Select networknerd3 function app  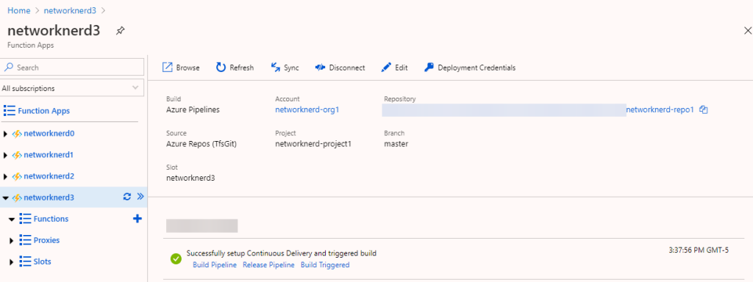(49, 197)
